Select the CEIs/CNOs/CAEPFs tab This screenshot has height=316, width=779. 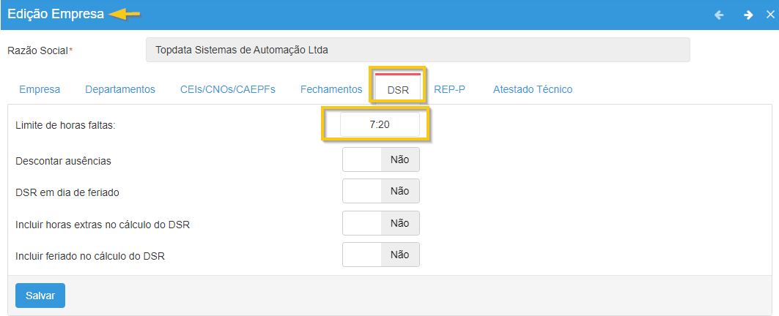[228, 89]
